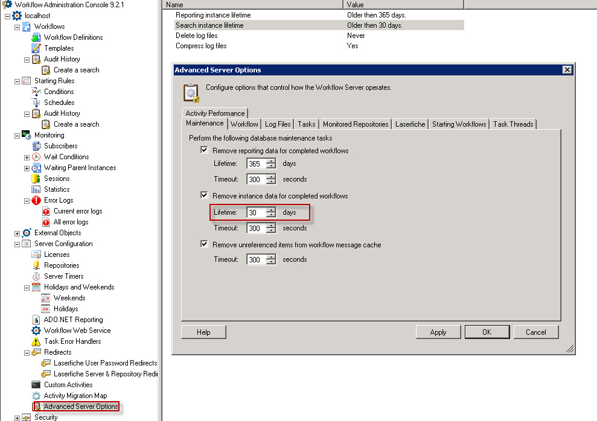
Task: Click the Apply button
Action: (x=438, y=332)
